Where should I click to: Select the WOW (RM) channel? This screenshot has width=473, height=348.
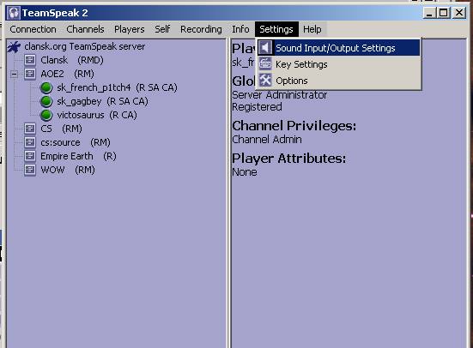[x=68, y=170]
